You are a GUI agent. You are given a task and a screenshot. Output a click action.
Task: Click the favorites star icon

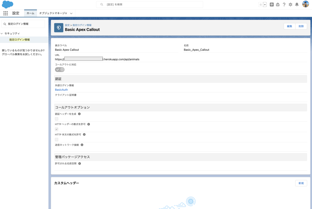click(261, 4)
